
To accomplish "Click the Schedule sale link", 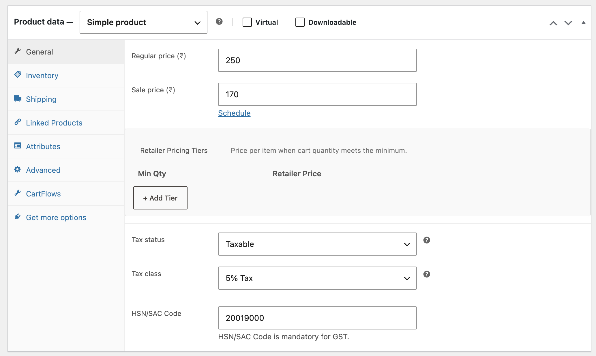I will point(234,113).
